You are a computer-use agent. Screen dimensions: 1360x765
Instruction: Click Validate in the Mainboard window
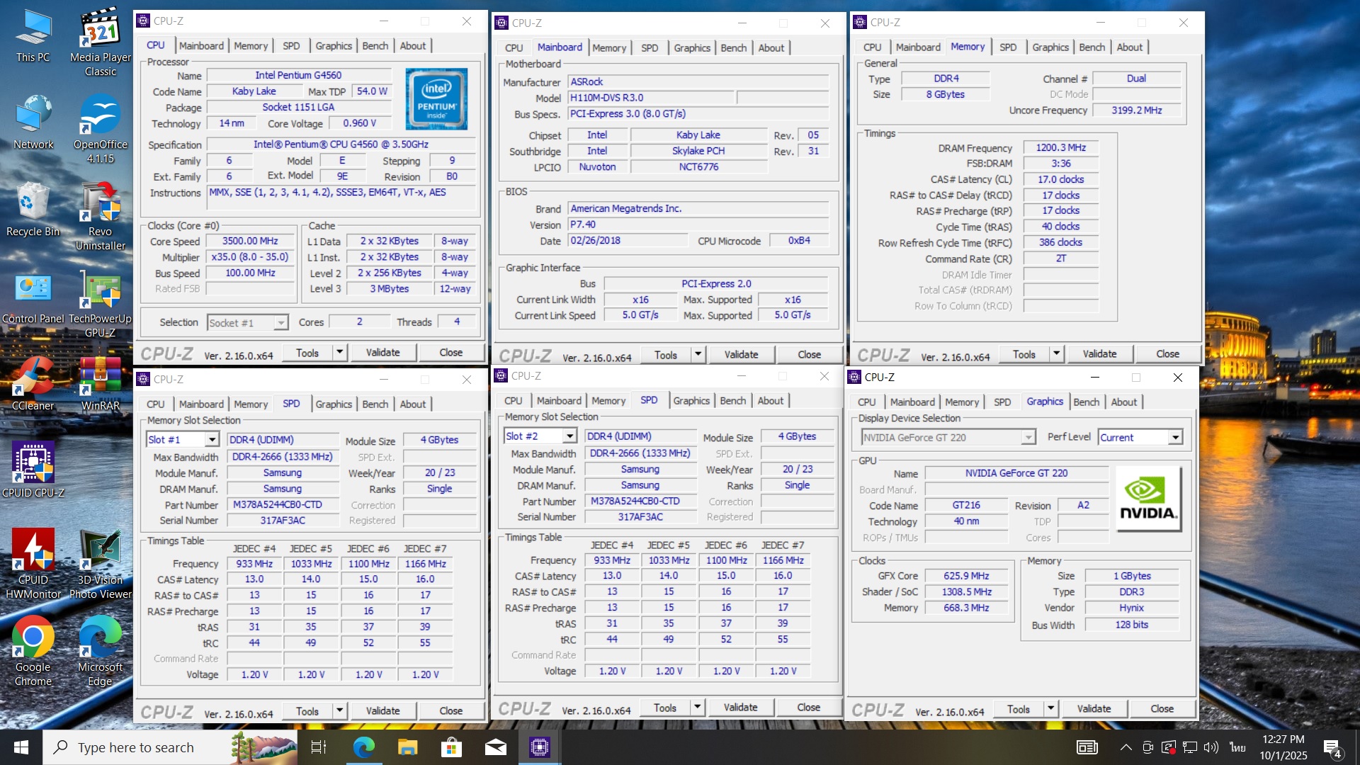[741, 354]
